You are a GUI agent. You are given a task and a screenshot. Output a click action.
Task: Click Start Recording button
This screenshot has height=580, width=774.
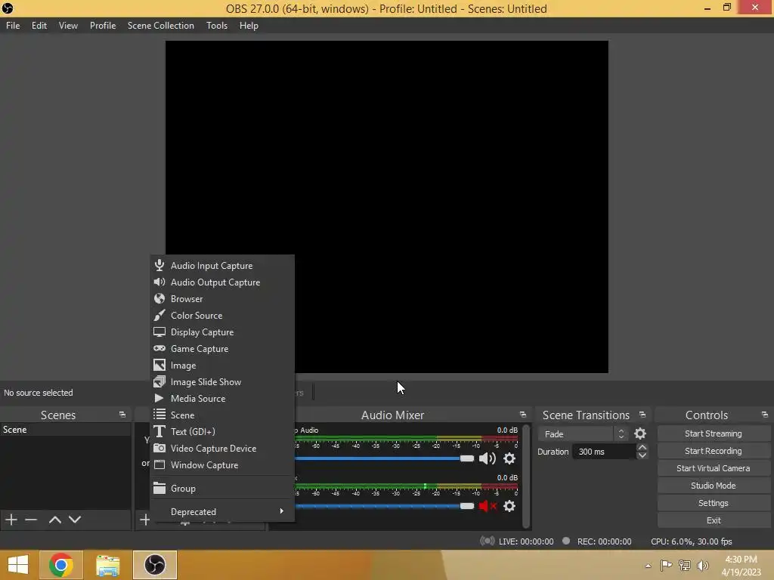pos(714,451)
